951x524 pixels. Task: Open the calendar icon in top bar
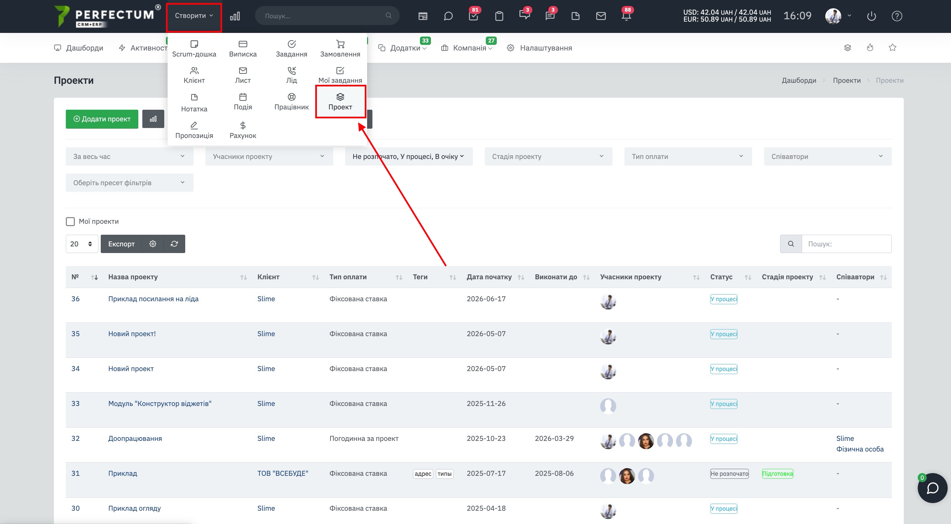click(x=423, y=16)
